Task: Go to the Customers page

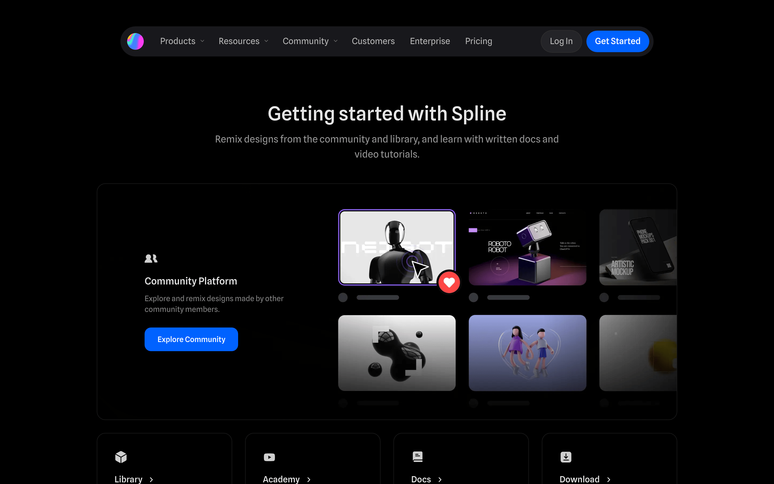Action: pyautogui.click(x=373, y=41)
